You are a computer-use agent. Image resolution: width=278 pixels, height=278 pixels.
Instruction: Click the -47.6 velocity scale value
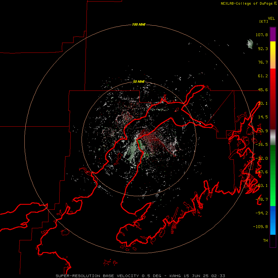[x=262, y=172]
